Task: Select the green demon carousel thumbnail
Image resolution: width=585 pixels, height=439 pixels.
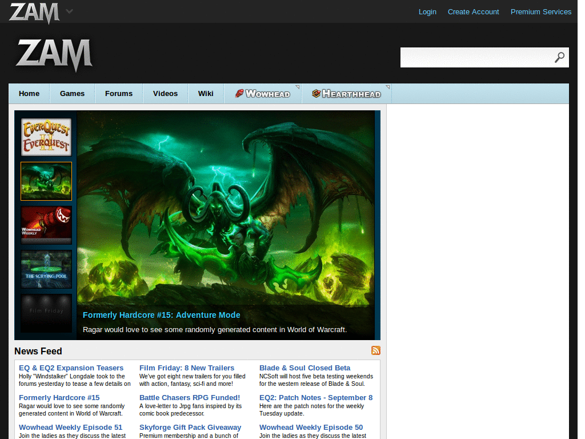Action: [x=46, y=181]
